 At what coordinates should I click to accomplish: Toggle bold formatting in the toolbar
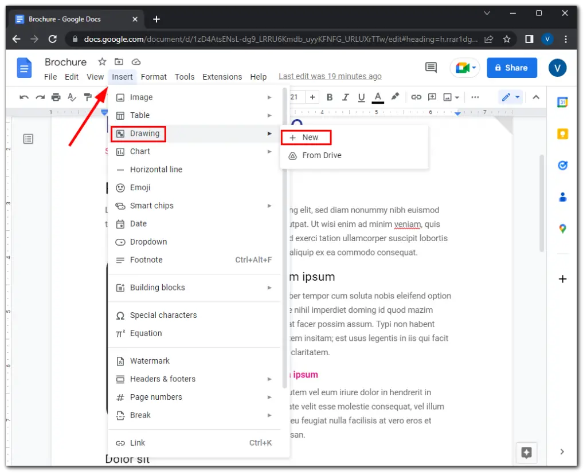pyautogui.click(x=330, y=97)
